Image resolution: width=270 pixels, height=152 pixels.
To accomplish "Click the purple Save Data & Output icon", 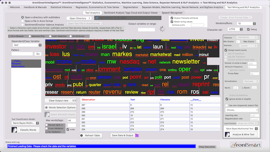I will click(137, 135).
